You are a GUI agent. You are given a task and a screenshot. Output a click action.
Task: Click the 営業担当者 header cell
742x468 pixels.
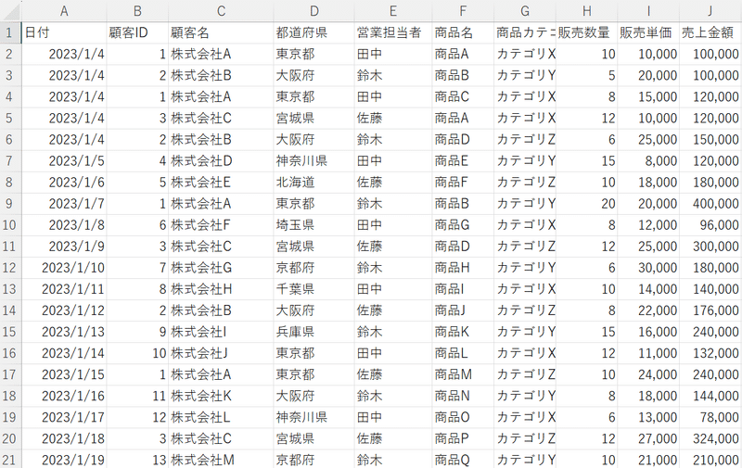click(392, 32)
